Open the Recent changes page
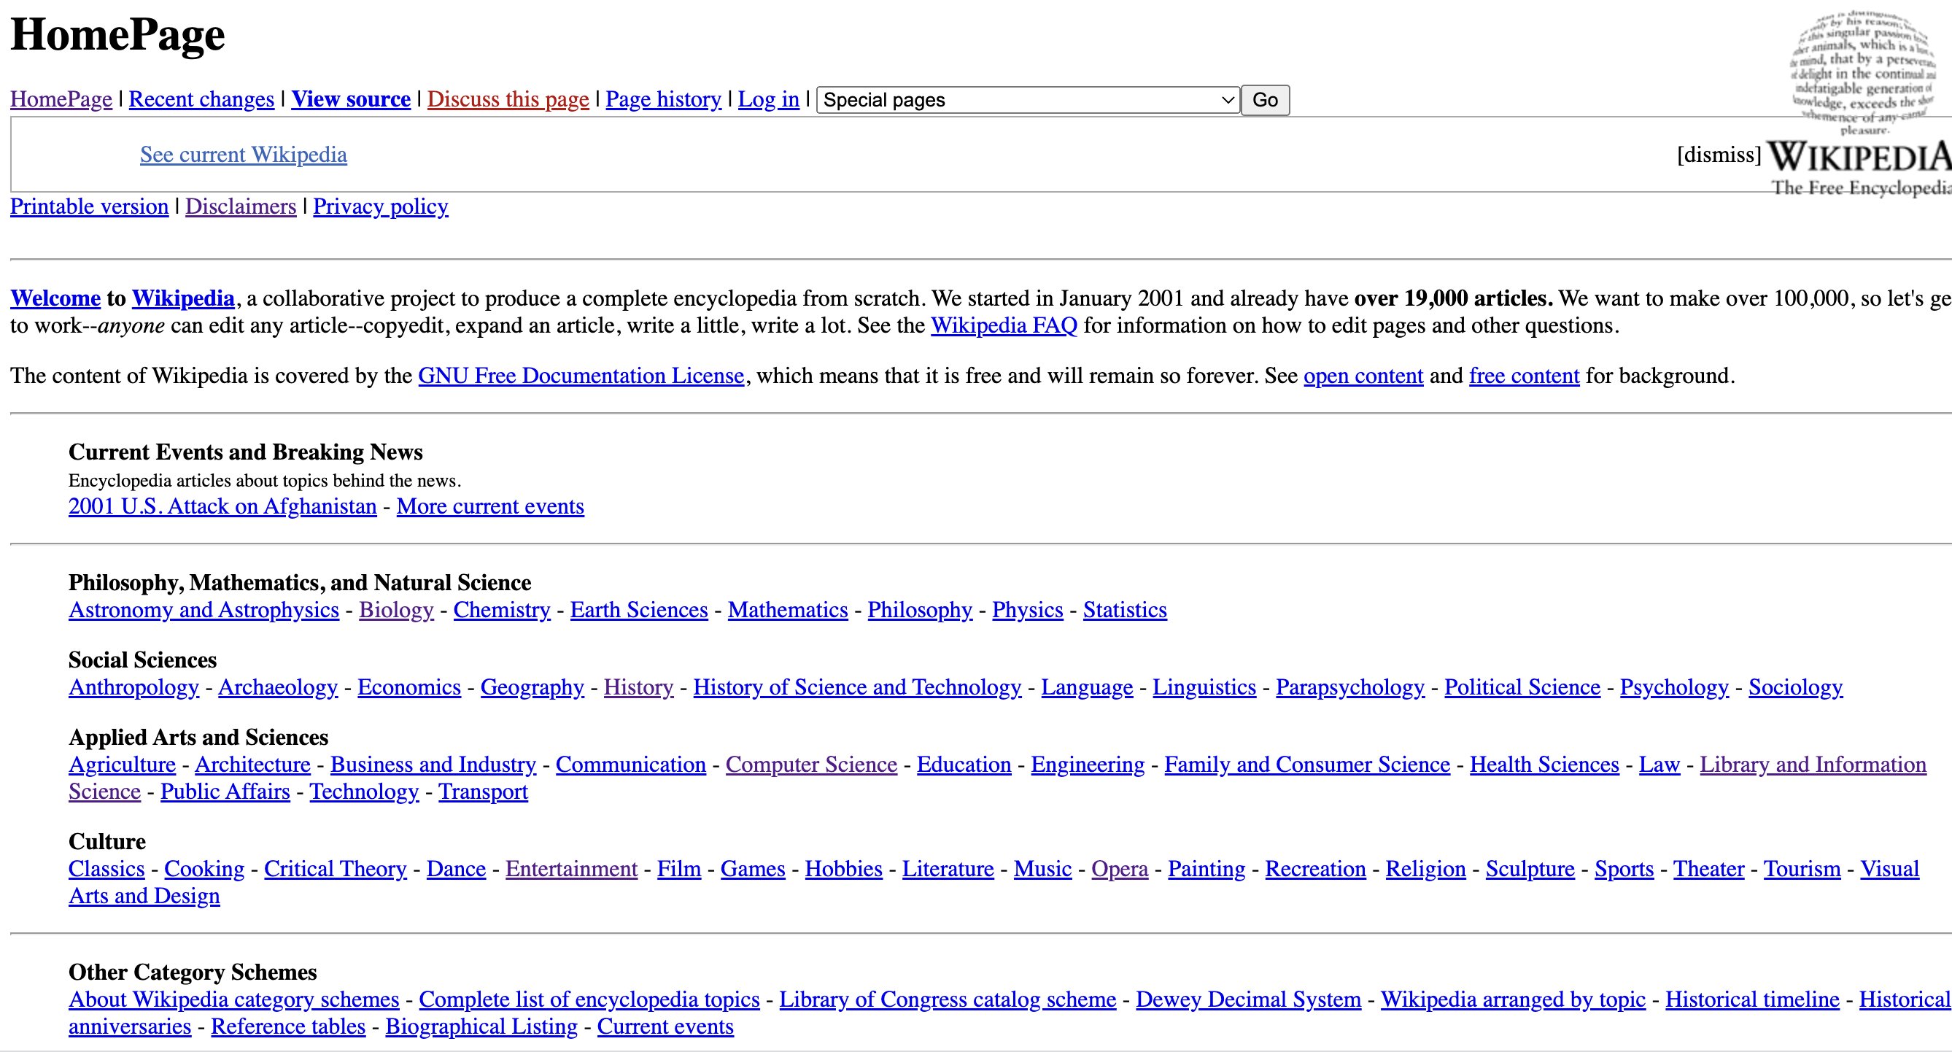This screenshot has height=1052, width=1952. click(x=201, y=99)
